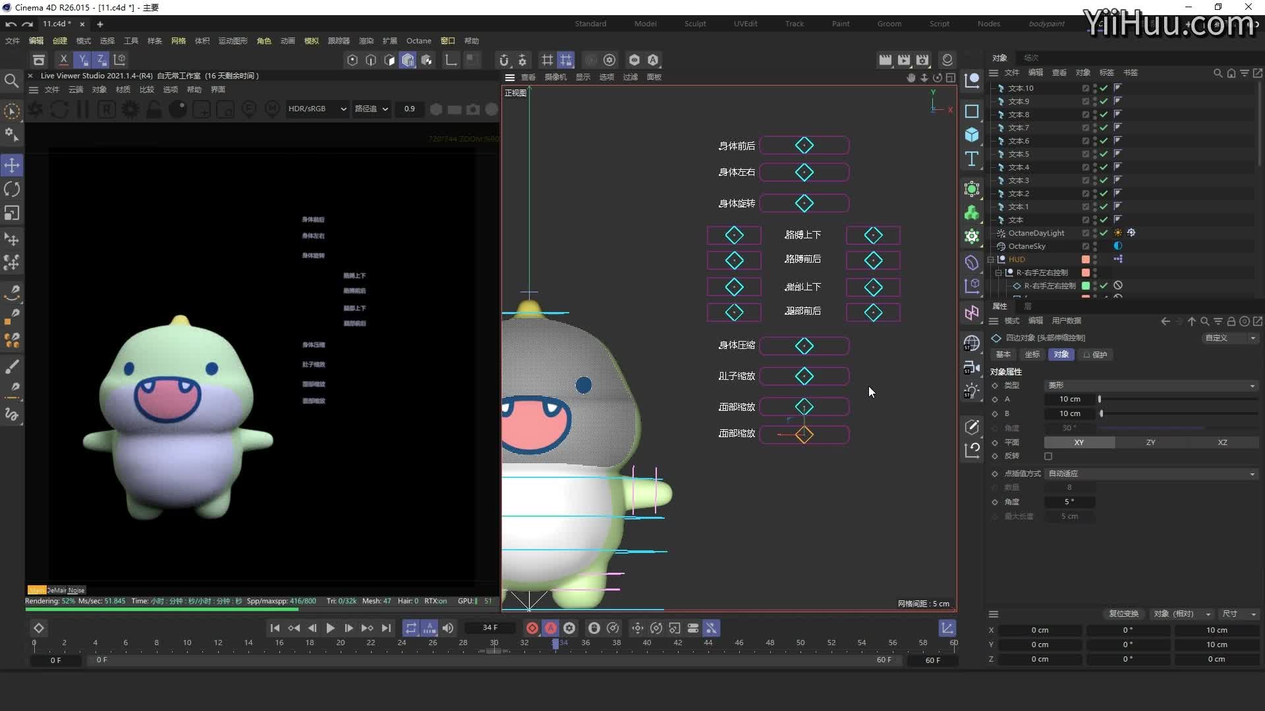
Task: Collapse the HUD tree item
Action: point(990,259)
